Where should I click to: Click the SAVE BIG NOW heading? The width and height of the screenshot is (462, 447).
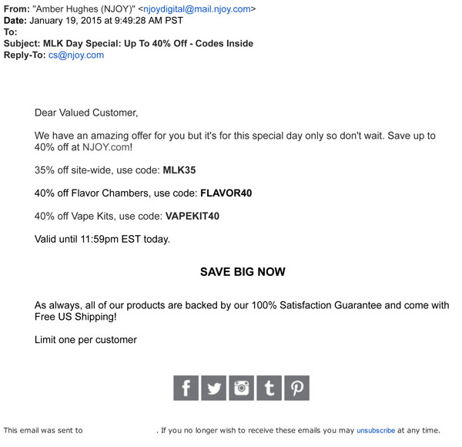[x=243, y=272]
